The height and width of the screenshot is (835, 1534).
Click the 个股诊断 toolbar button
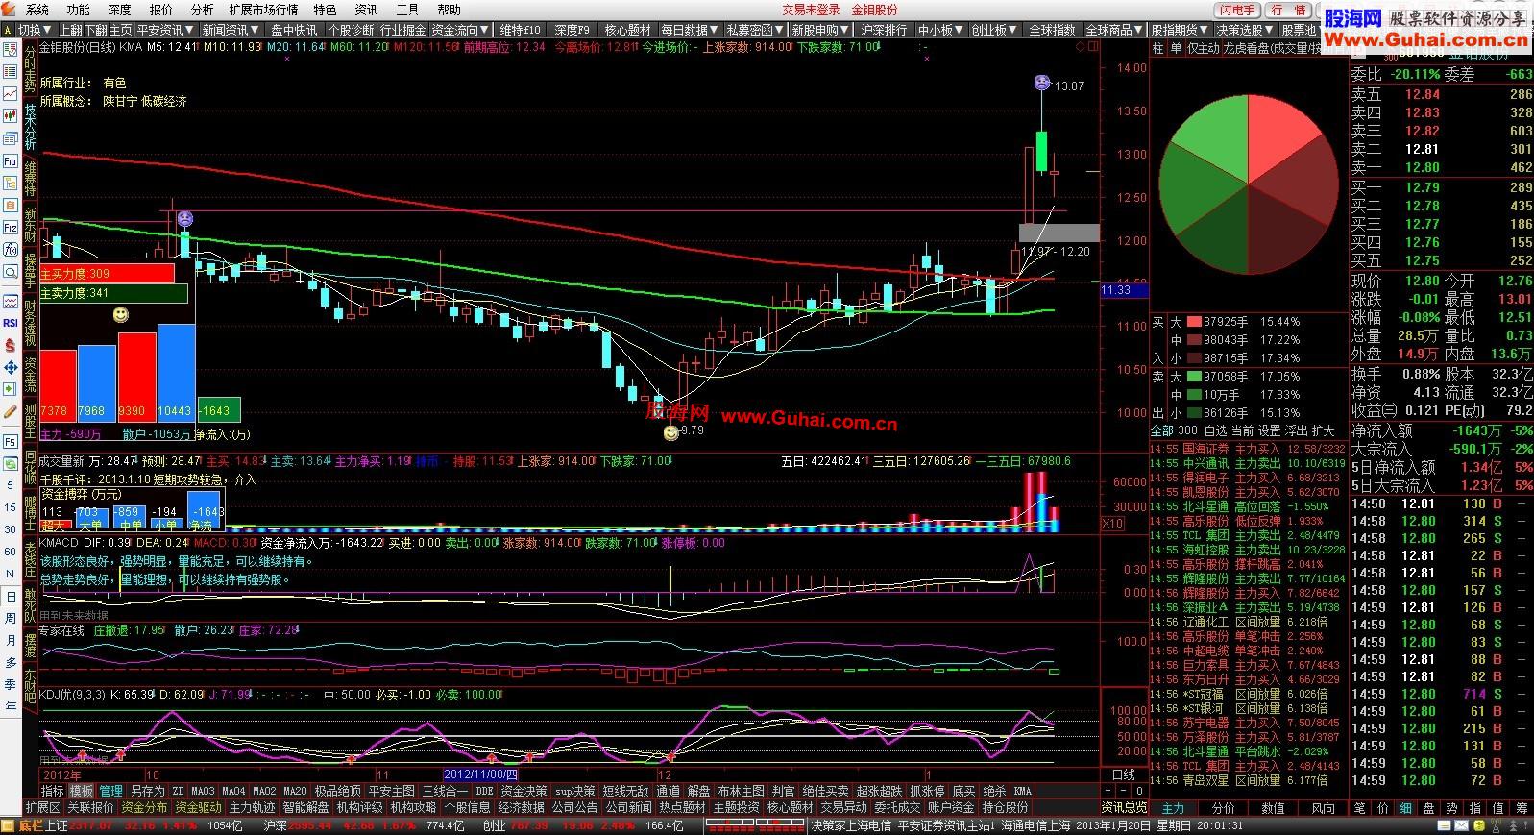coord(352,30)
